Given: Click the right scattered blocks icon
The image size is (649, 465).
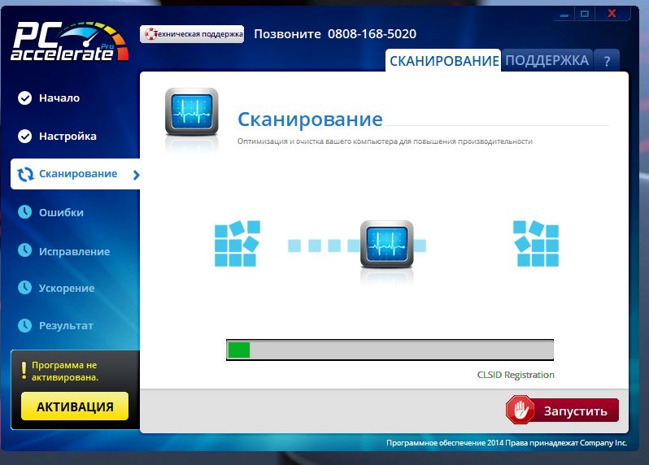Looking at the screenshot, I should [x=536, y=244].
